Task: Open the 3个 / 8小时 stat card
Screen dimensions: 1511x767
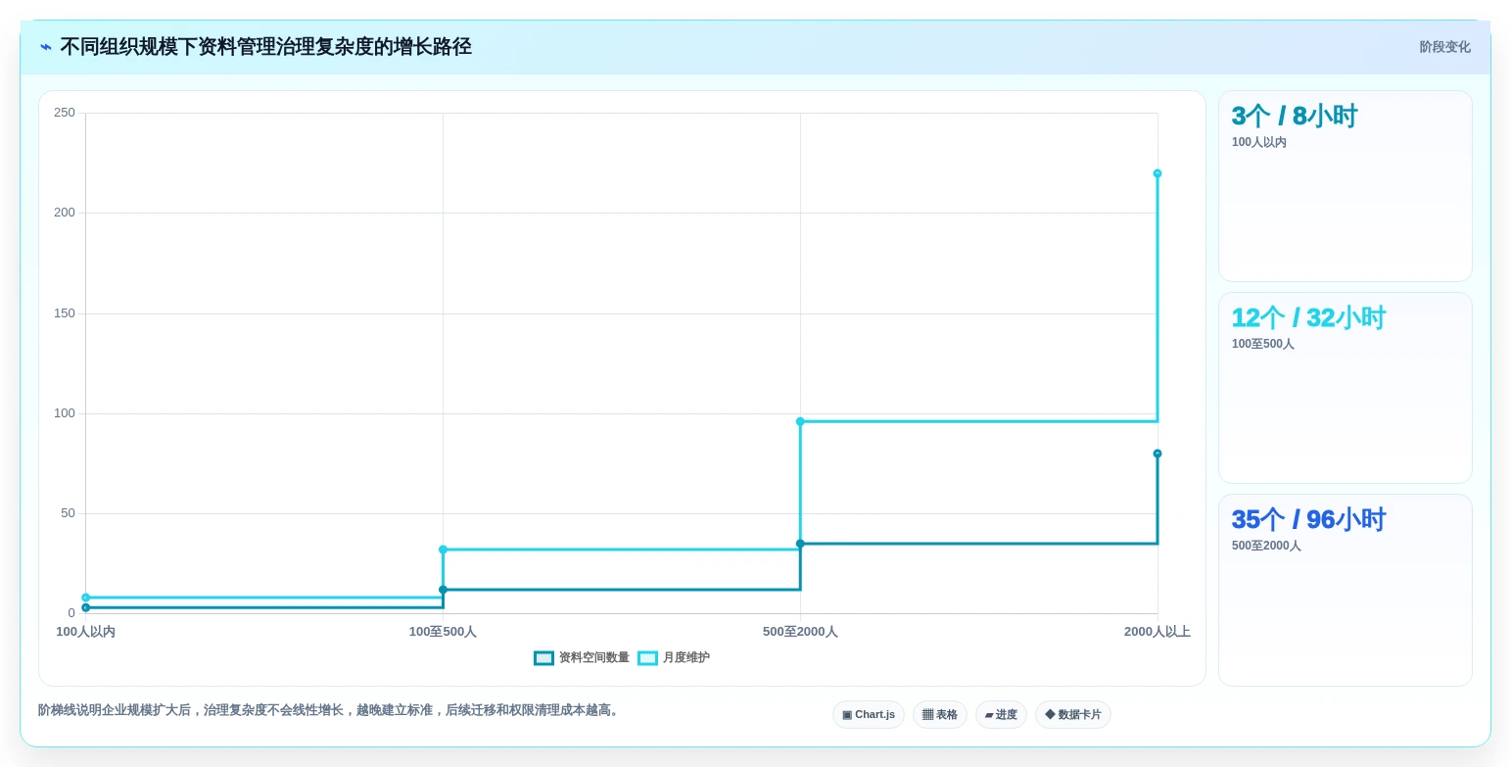Action: pyautogui.click(x=1346, y=186)
